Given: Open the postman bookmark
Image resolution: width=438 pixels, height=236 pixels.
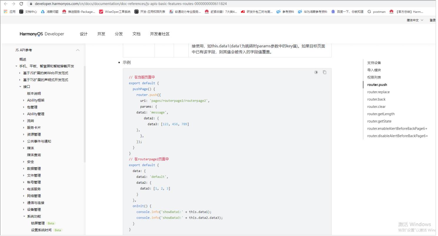Looking at the screenshot, I should point(377,12).
